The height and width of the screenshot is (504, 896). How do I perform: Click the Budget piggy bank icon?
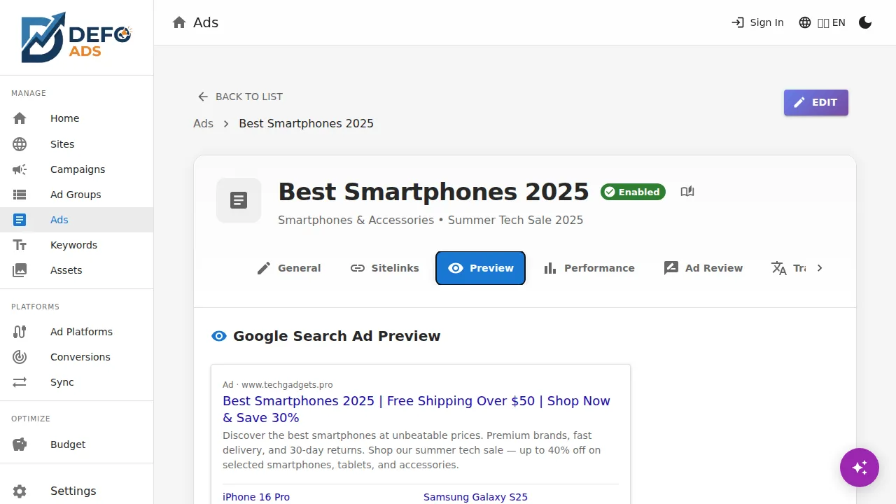(20, 444)
